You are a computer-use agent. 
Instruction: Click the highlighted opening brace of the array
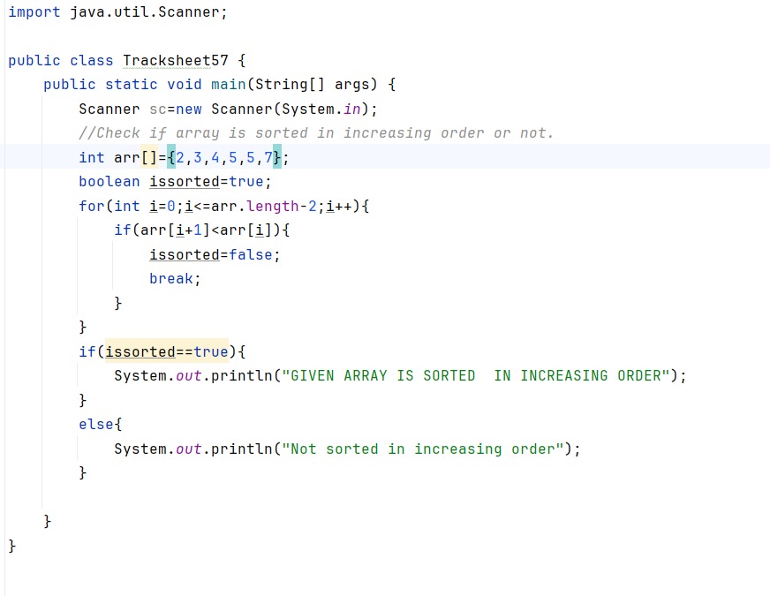click(x=171, y=157)
